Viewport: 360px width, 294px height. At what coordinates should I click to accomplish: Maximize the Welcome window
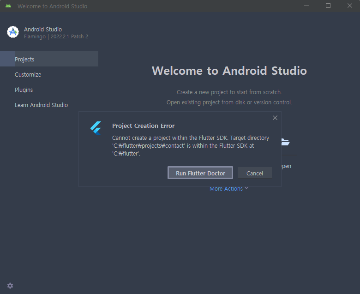click(x=328, y=6)
